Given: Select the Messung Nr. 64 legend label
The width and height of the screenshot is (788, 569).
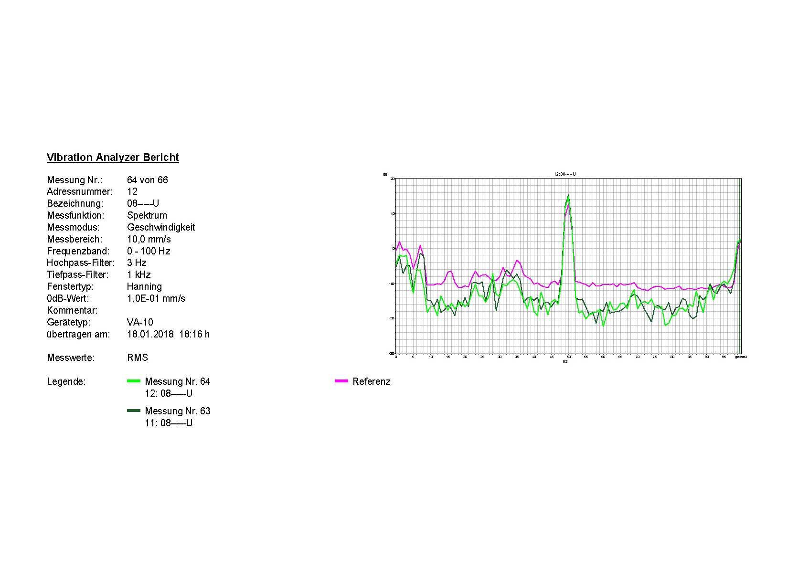Looking at the screenshot, I should click(177, 381).
